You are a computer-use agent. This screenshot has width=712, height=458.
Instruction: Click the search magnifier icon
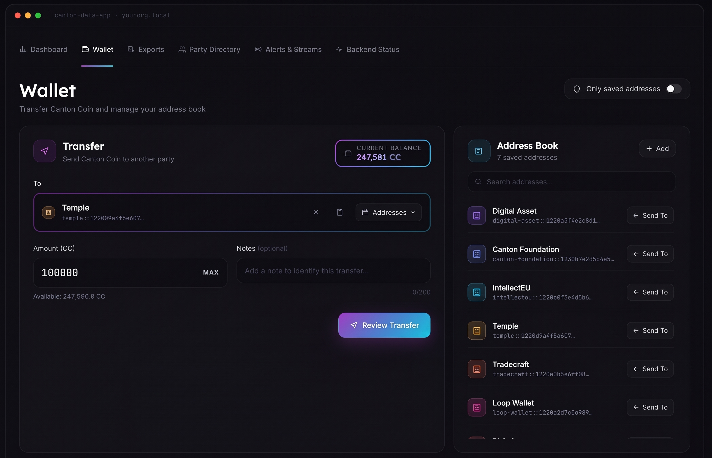478,182
